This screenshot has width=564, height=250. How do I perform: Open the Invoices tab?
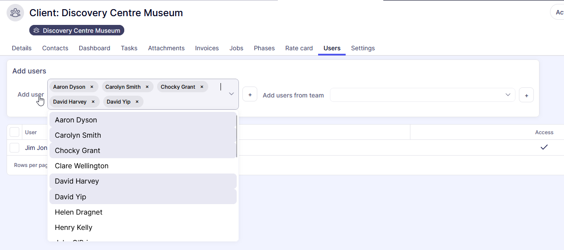click(x=207, y=48)
